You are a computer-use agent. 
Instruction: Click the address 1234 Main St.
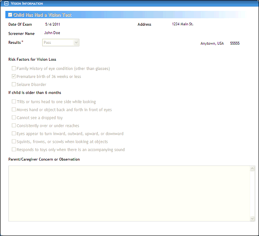[183, 24]
